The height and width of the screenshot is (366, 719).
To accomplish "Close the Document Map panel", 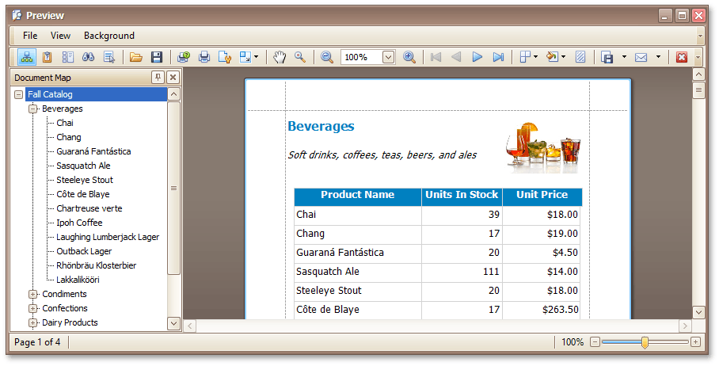I will tap(173, 77).
